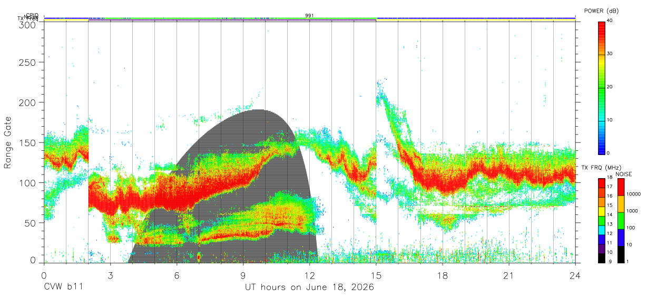Click the '991' CPID label above the plot
Viewport: 647px width, 298px height.
click(309, 15)
